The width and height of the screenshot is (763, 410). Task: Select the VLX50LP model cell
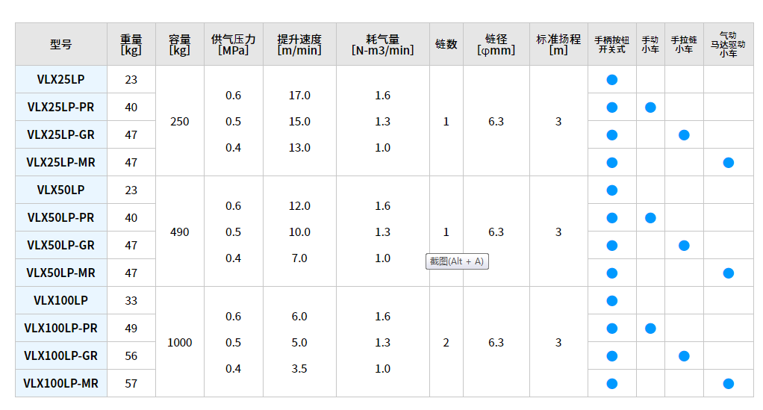(60, 190)
